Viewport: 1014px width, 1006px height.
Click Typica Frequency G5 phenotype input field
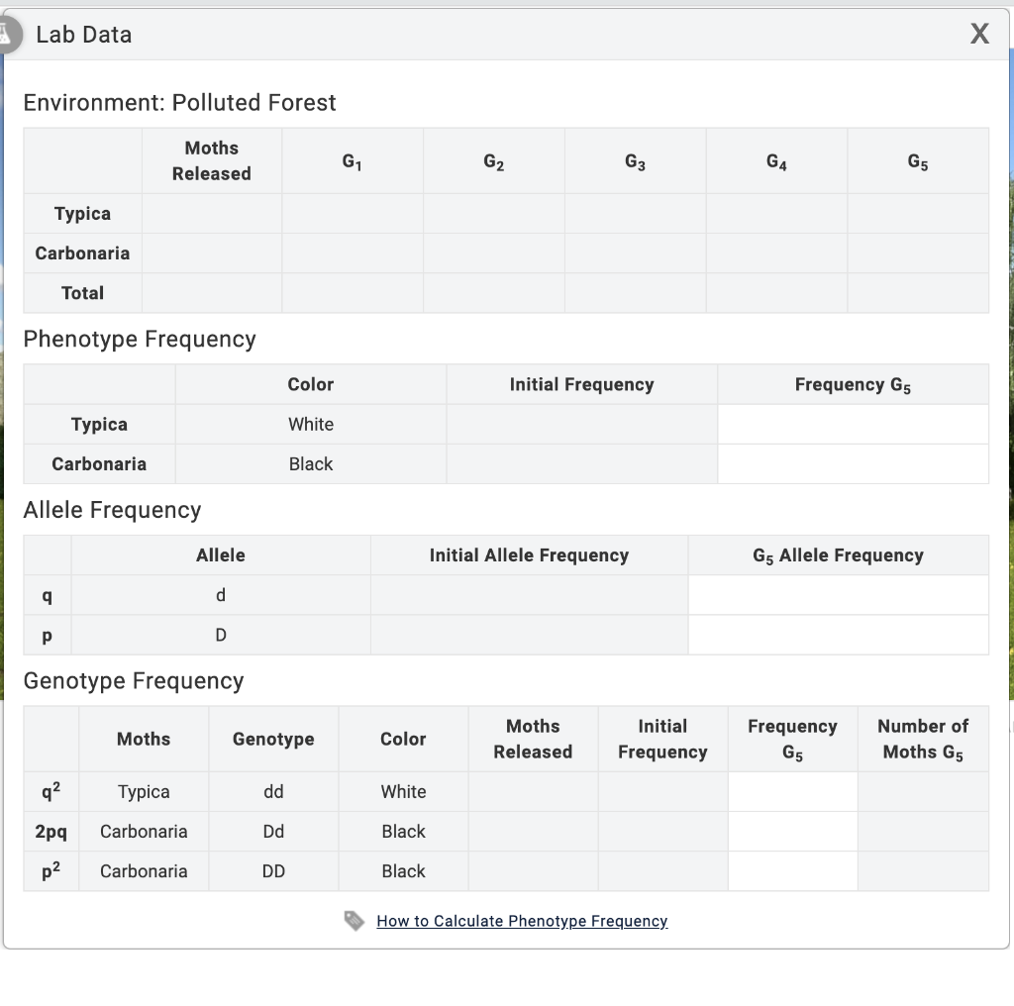tap(853, 424)
